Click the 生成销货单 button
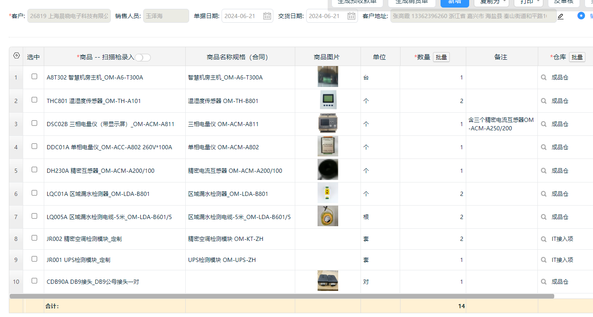This screenshot has width=593, height=317. click(411, 3)
